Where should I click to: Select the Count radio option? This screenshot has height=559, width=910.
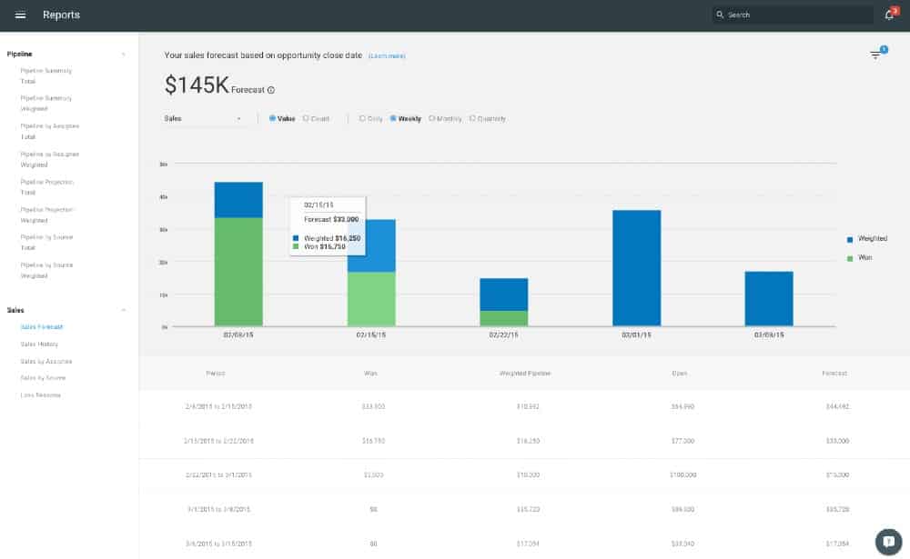click(317, 119)
